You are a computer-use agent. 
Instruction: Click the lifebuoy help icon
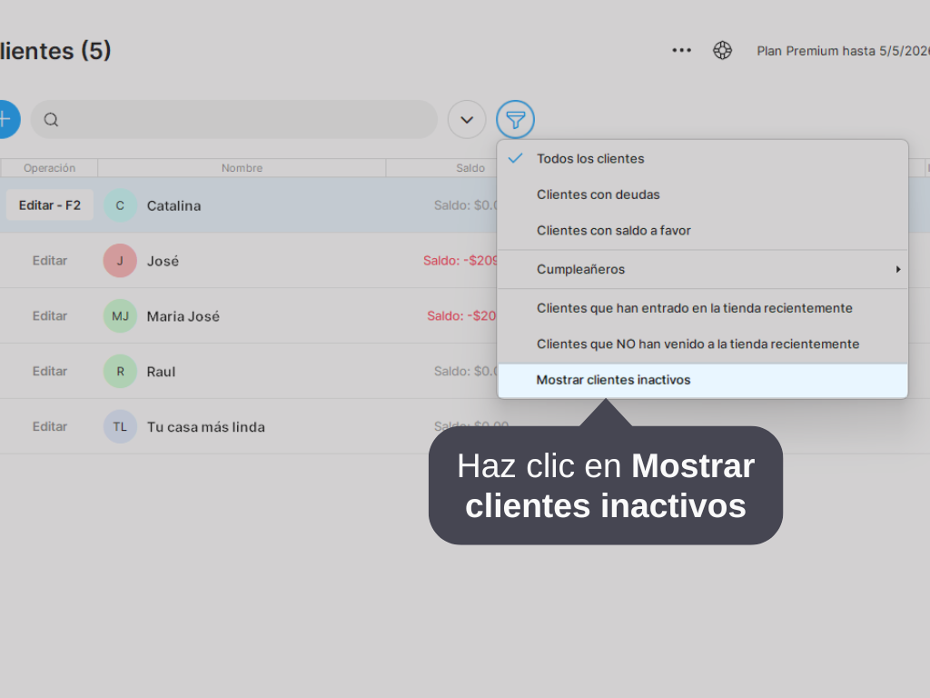coord(722,51)
